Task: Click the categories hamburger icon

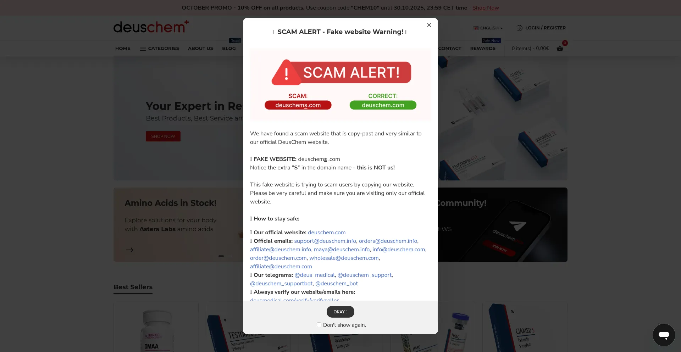Action: (x=143, y=49)
